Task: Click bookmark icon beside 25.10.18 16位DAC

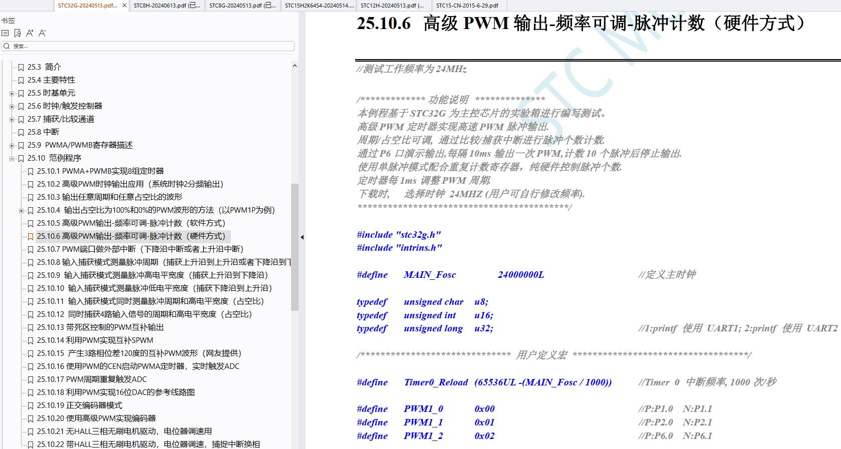Action: (x=31, y=392)
